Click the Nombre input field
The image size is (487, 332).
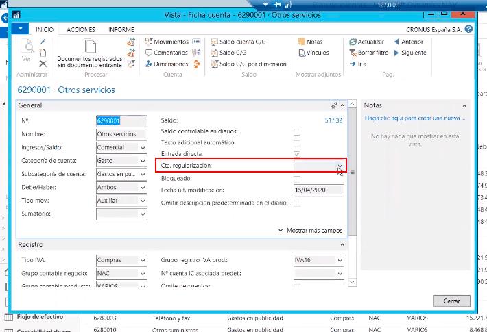(121, 134)
